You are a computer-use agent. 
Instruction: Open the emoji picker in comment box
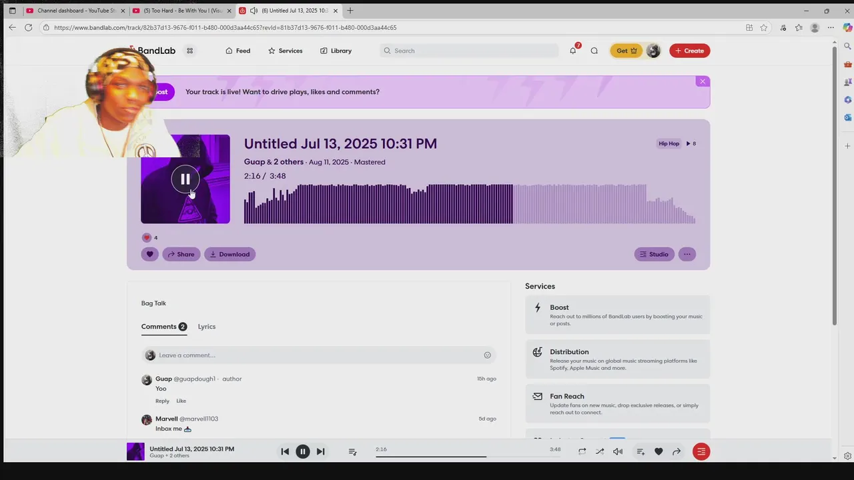pyautogui.click(x=487, y=355)
